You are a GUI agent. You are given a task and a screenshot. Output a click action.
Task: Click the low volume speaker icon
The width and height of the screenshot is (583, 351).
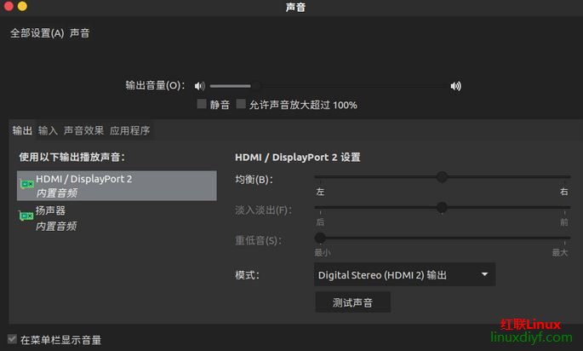coord(199,85)
